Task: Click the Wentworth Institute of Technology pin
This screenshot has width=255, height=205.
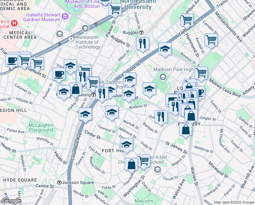Action: point(85,29)
